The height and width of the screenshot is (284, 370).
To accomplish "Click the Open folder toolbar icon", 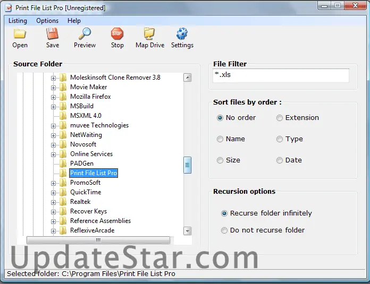I will click(x=20, y=33).
